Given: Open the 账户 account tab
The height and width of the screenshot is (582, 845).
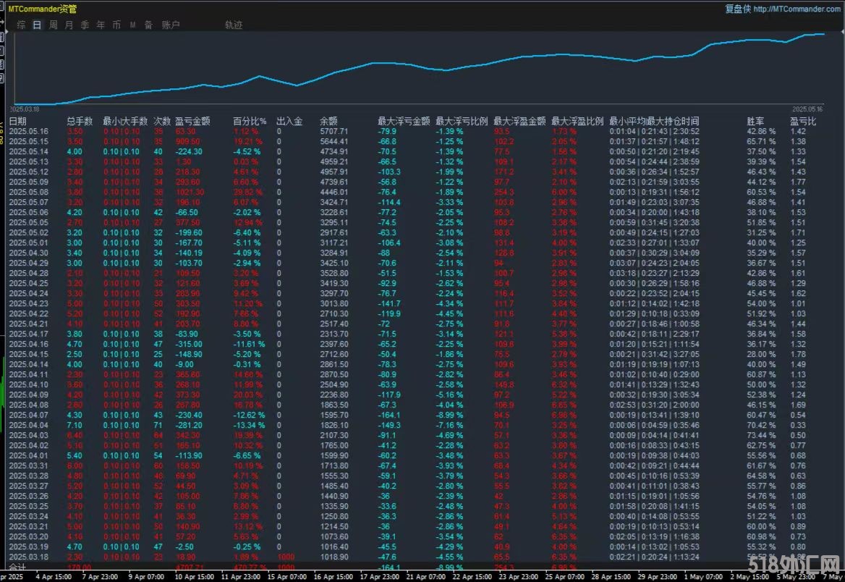Looking at the screenshot, I should tap(171, 25).
